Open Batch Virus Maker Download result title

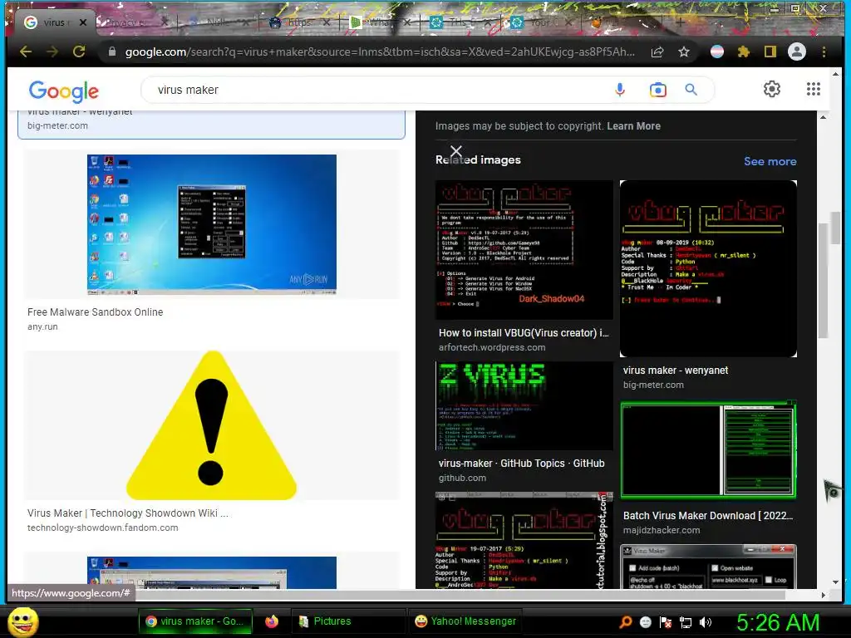[708, 515]
